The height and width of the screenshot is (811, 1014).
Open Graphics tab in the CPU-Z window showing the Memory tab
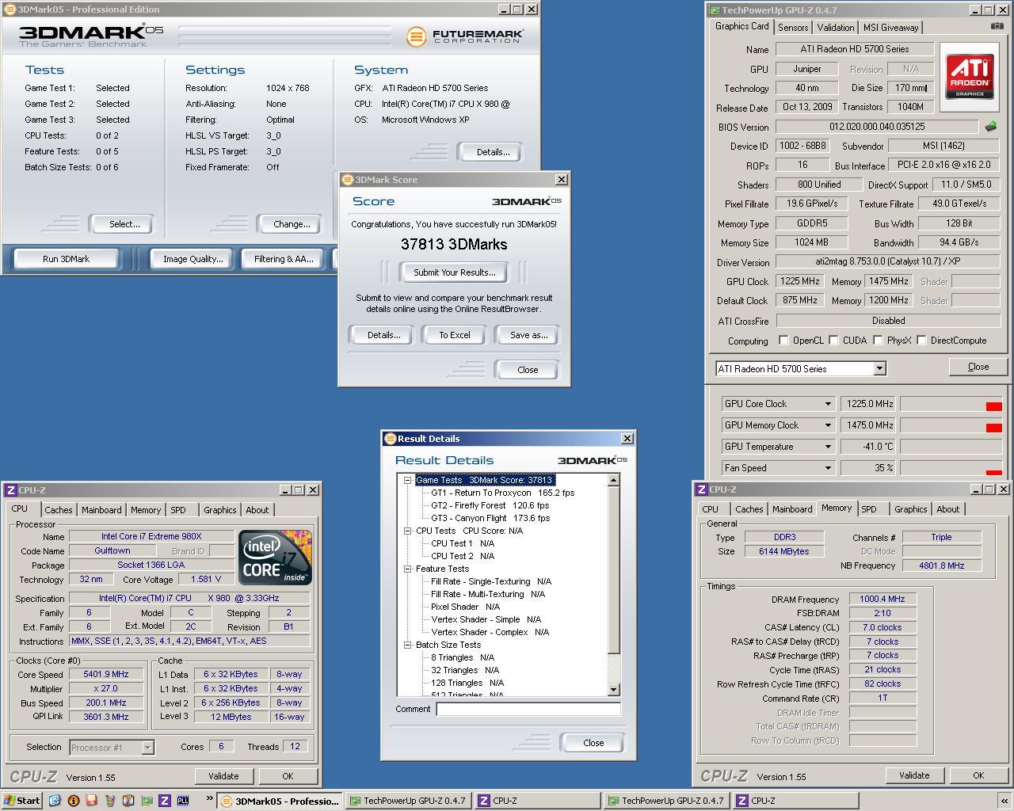[x=910, y=509]
